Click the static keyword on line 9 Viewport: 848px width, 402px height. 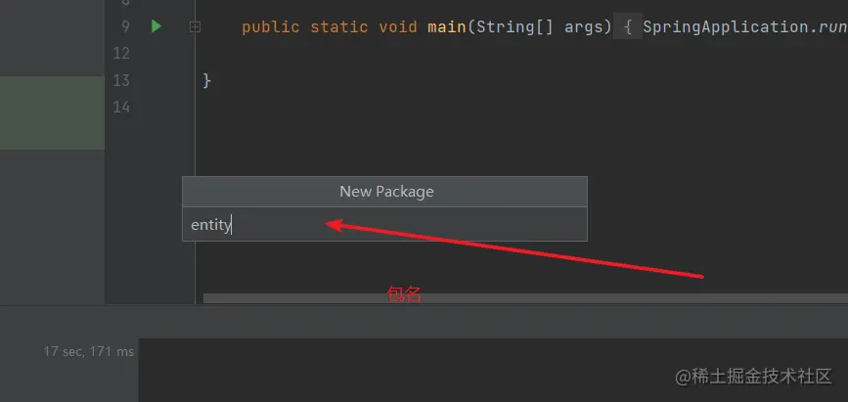coord(339,26)
